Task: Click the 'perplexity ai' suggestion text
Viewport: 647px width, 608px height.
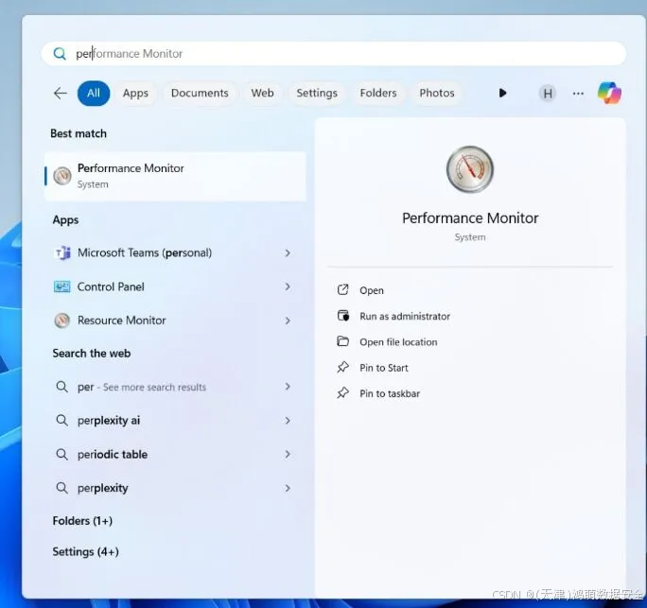Action: (x=109, y=421)
